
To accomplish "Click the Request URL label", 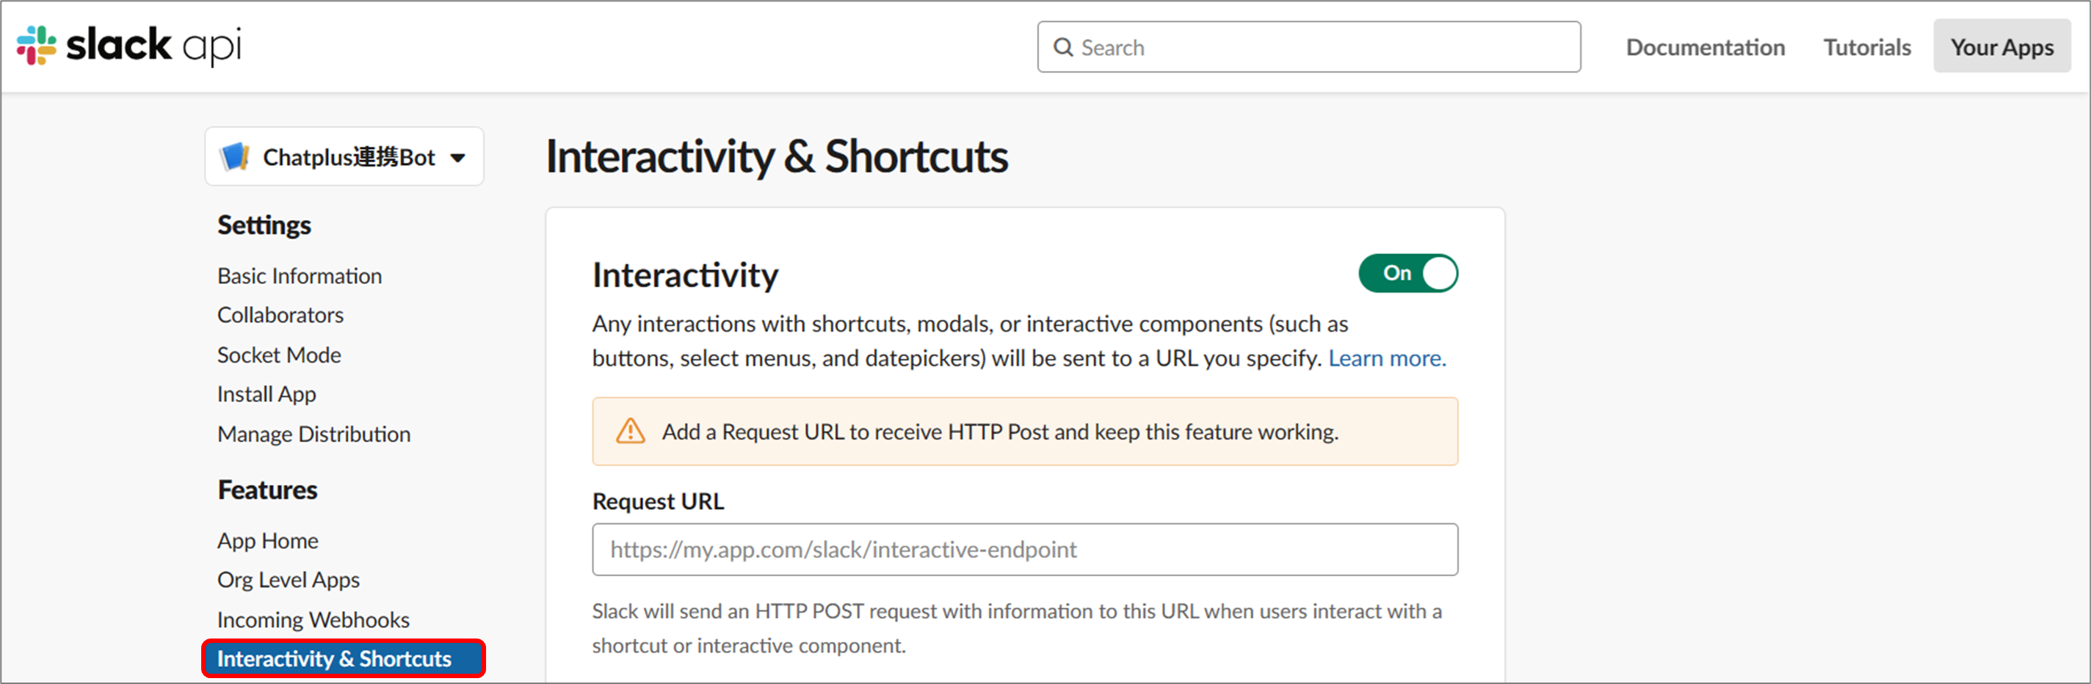I will point(659,501).
